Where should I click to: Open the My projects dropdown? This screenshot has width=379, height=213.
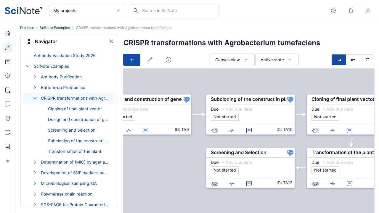pos(87,11)
